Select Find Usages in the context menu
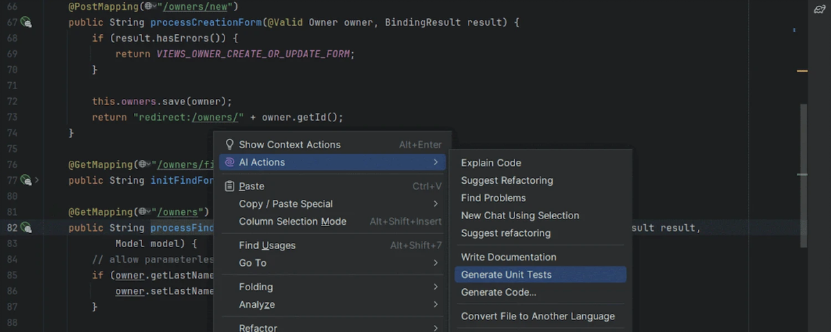Viewport: 831px width, 332px height. 267,246
